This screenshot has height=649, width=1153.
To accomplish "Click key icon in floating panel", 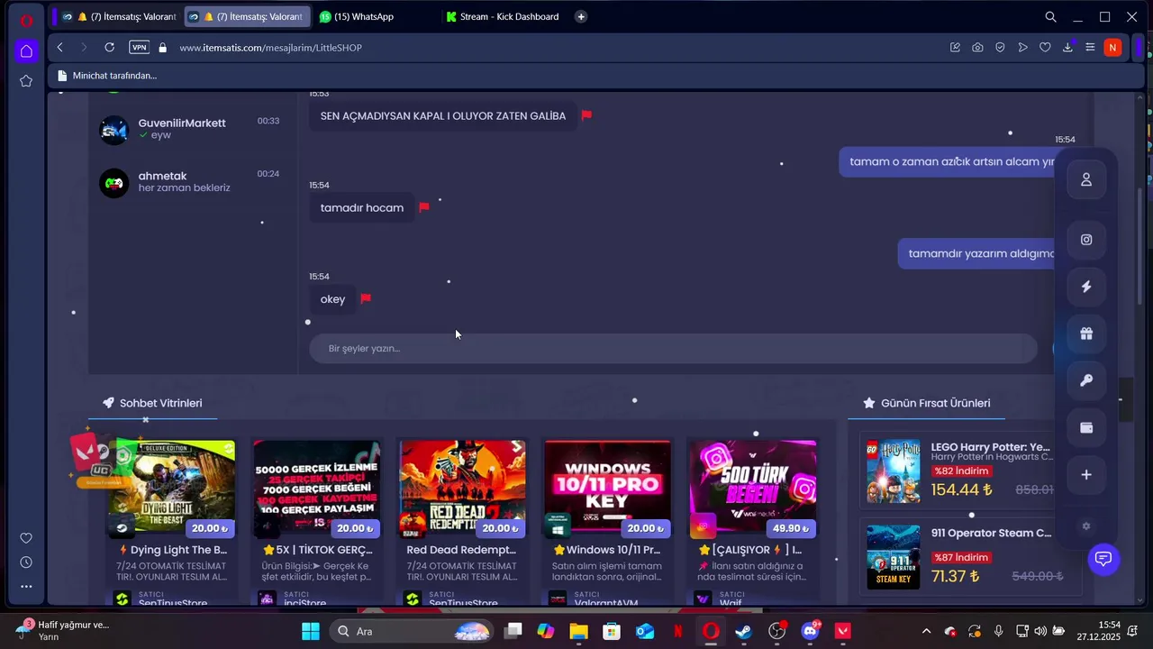I will pyautogui.click(x=1086, y=380).
